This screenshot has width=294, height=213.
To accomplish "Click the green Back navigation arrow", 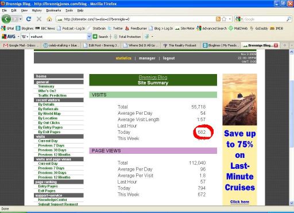I will coord(6,19).
